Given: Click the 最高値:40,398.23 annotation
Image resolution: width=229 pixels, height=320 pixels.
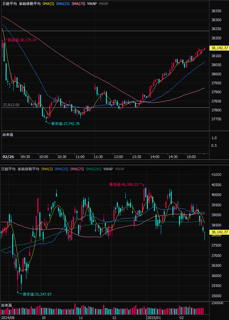Looking at the screenshot, I should coord(124,184).
